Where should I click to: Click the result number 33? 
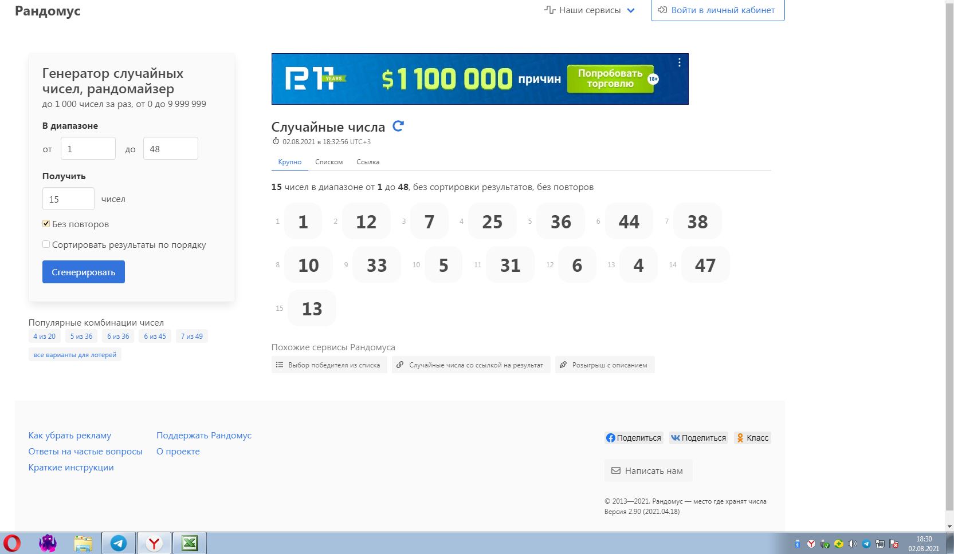point(376,265)
